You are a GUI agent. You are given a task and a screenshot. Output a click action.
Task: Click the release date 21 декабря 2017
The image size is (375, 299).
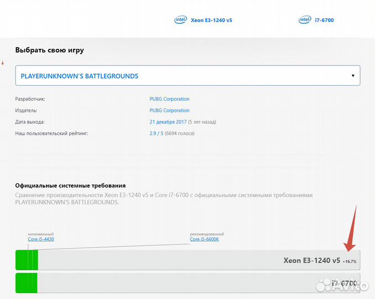[x=168, y=122]
